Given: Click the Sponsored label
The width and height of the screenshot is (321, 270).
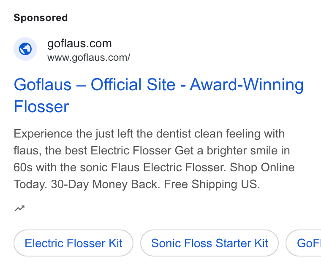Looking at the screenshot, I should [x=41, y=18].
